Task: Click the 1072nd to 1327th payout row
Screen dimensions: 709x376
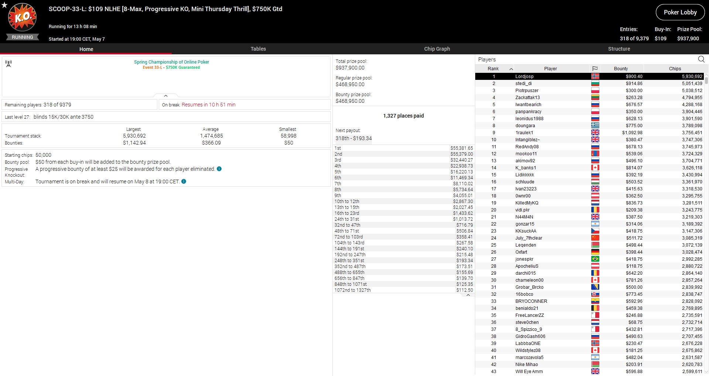Action: 404,290
